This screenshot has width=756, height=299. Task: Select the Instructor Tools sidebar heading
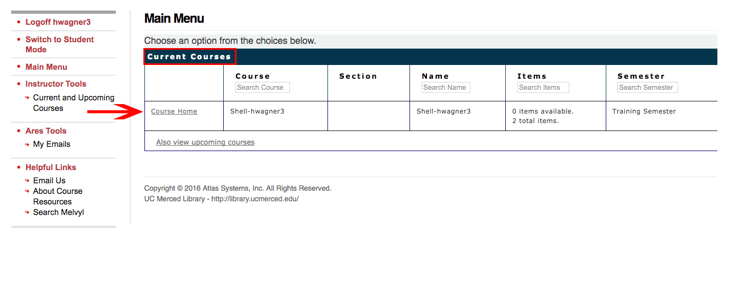coord(56,84)
